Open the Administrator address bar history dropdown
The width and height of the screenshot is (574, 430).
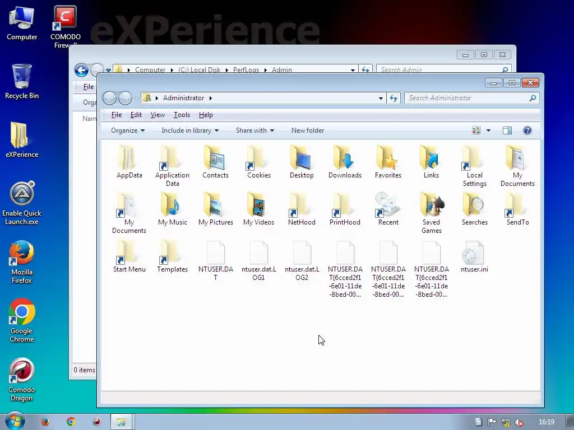tap(381, 98)
